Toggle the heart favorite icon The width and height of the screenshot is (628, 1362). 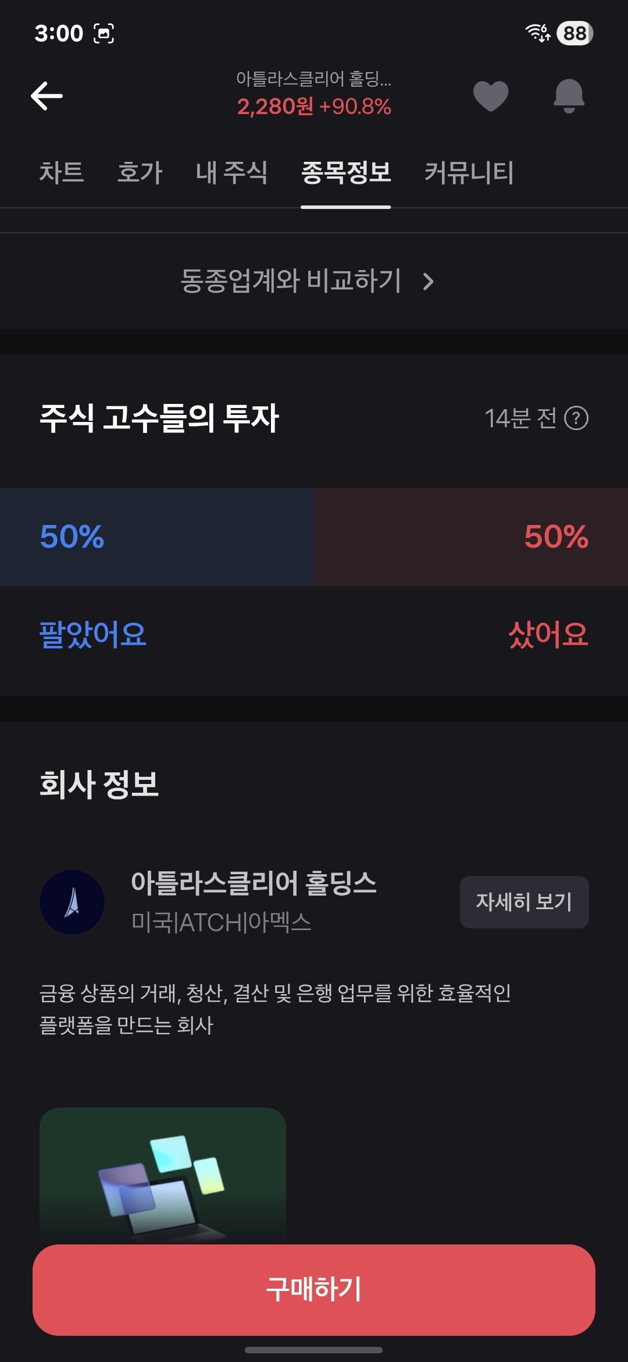click(491, 96)
